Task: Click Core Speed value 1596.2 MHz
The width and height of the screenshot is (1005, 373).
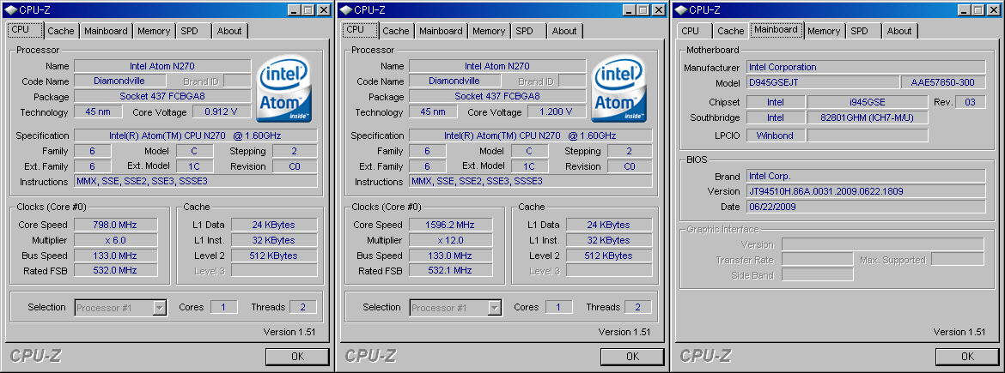Action: (450, 225)
